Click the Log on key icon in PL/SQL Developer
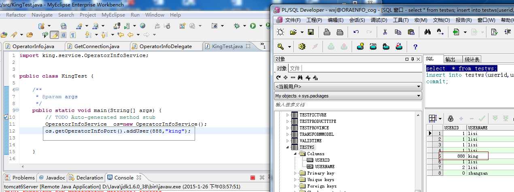The width and height of the screenshot is (514, 192). point(281,46)
